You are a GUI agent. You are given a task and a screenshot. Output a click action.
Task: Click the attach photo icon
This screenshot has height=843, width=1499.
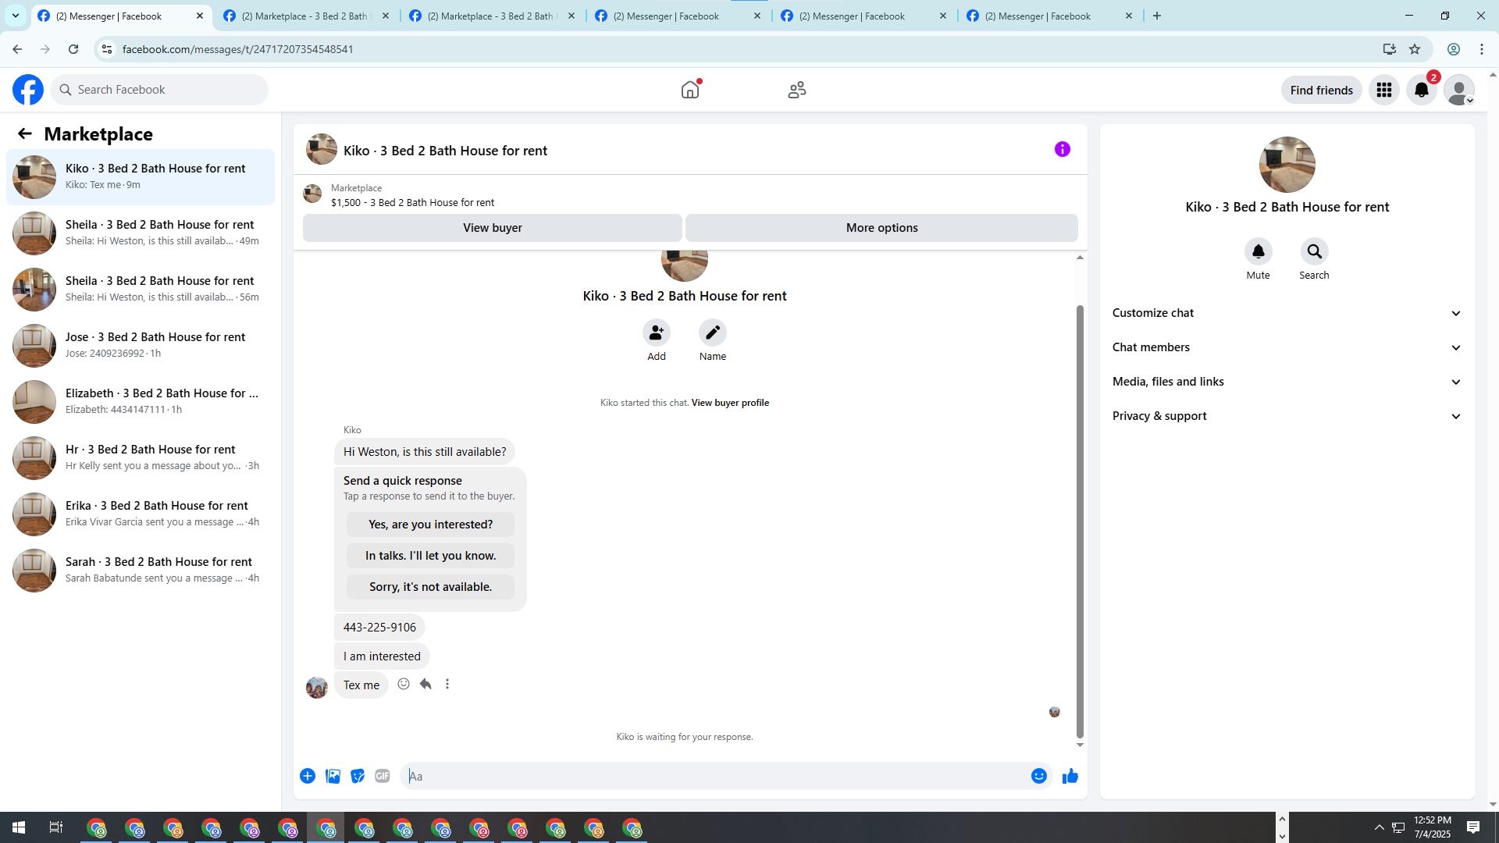pyautogui.click(x=333, y=776)
